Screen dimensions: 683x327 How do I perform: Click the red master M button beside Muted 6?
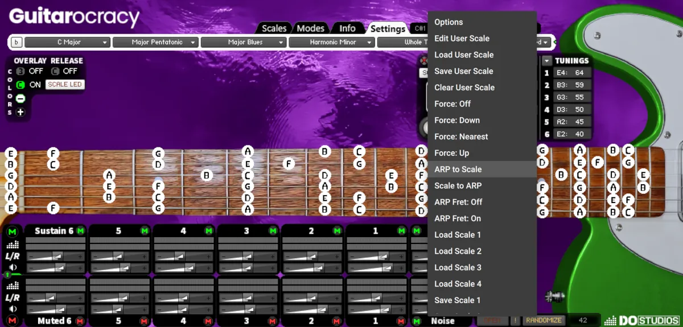click(x=13, y=321)
